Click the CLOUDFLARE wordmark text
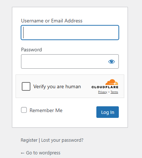The width and height of the screenshot is (142, 158). coord(105,87)
